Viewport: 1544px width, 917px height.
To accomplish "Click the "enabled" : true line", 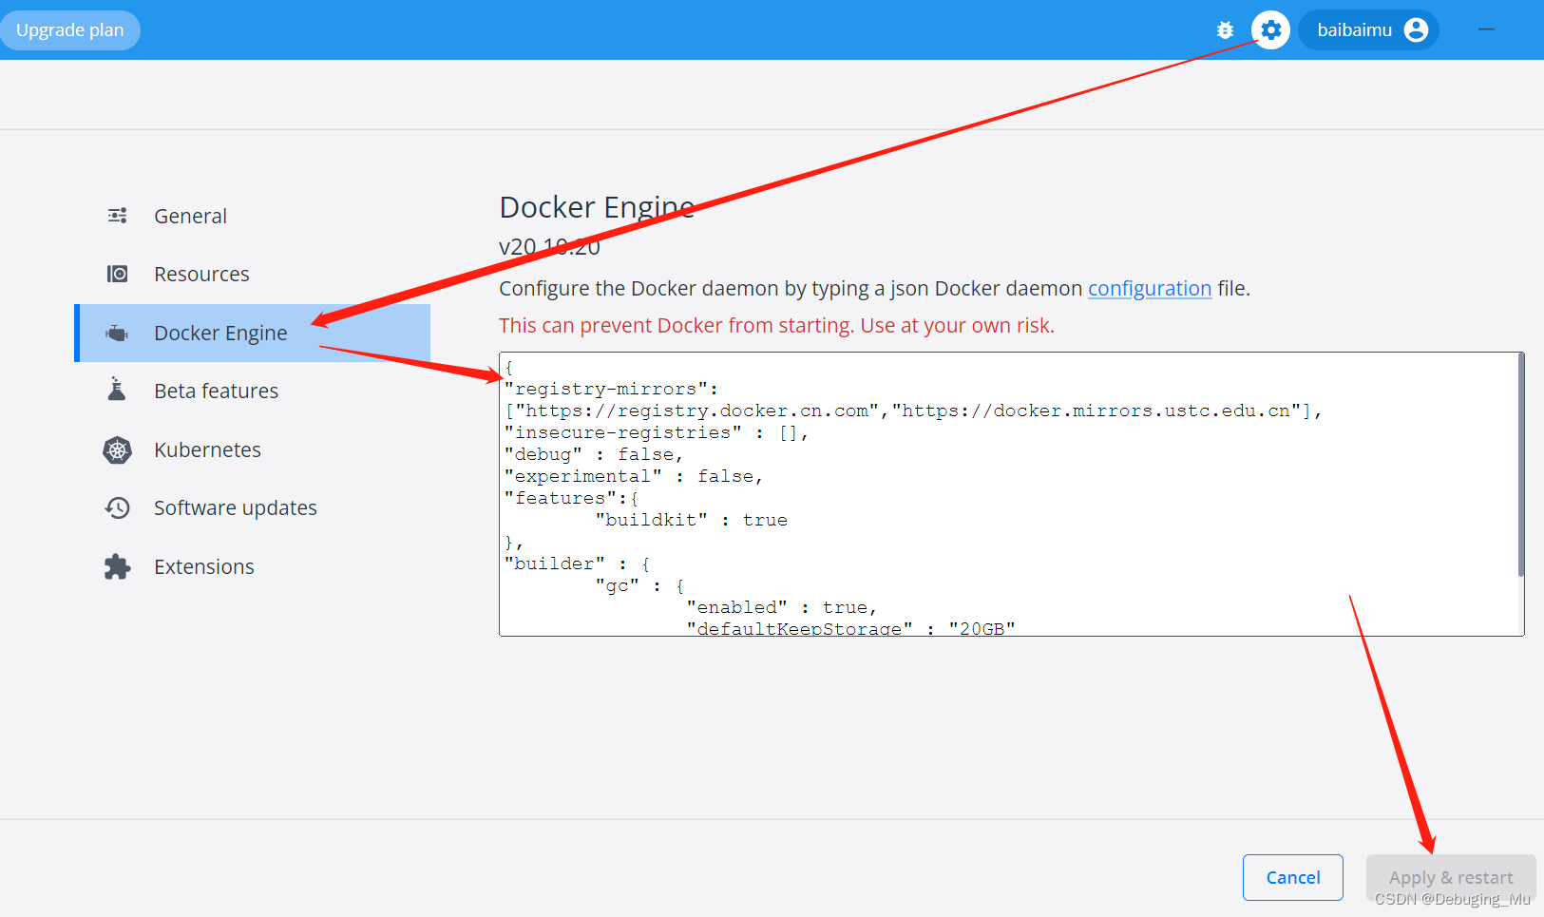I will (x=782, y=607).
